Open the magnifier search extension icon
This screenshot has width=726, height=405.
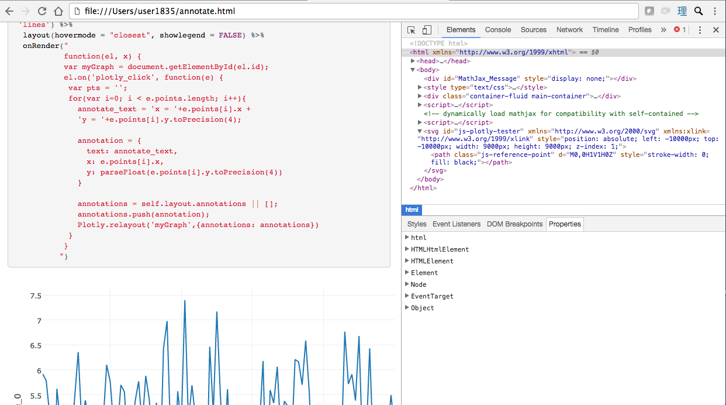tap(698, 11)
